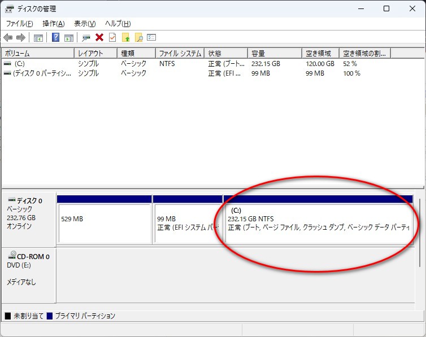Maximize the ディスクの管理 window
The width and height of the screenshot is (426, 337).
(x=386, y=8)
